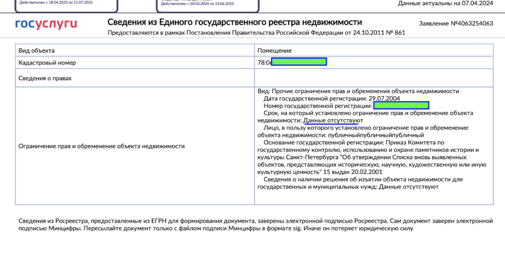Click the "Кадастровый номер" cell

coord(135,63)
